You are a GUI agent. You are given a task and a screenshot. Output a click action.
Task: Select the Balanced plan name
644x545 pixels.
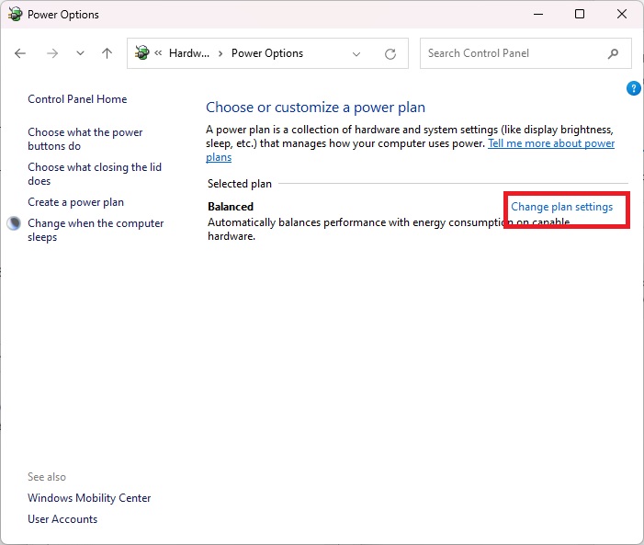point(231,206)
